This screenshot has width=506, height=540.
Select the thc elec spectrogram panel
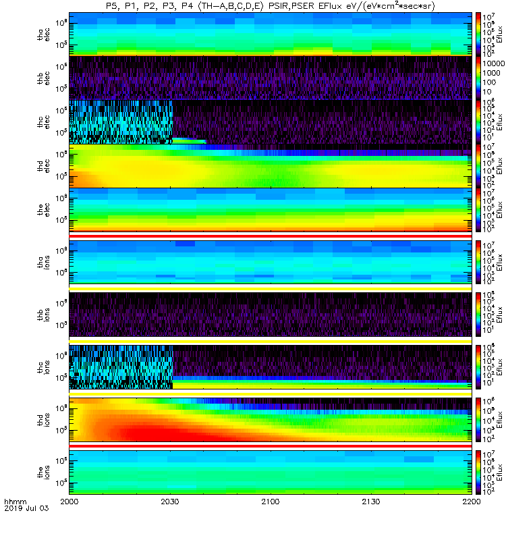(x=271, y=122)
